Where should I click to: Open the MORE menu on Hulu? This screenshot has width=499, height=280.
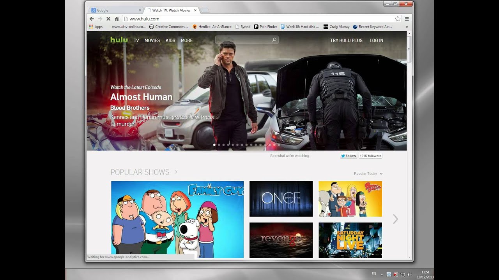(187, 40)
